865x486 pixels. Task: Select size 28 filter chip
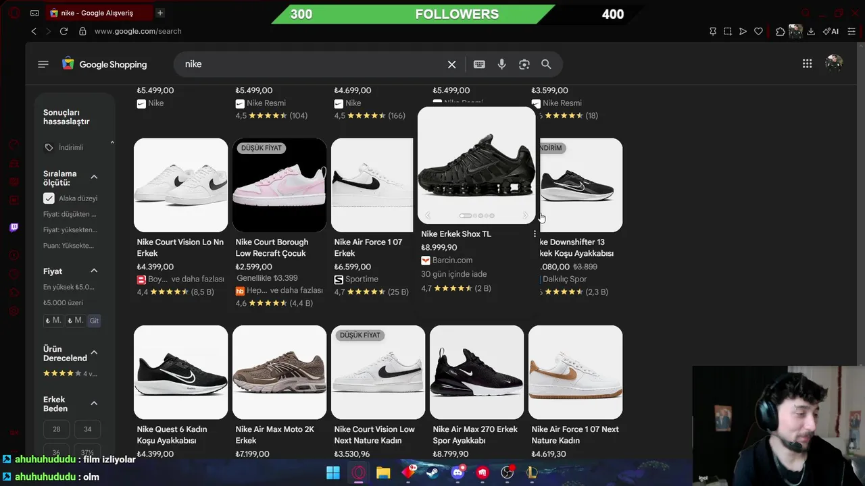click(x=56, y=429)
